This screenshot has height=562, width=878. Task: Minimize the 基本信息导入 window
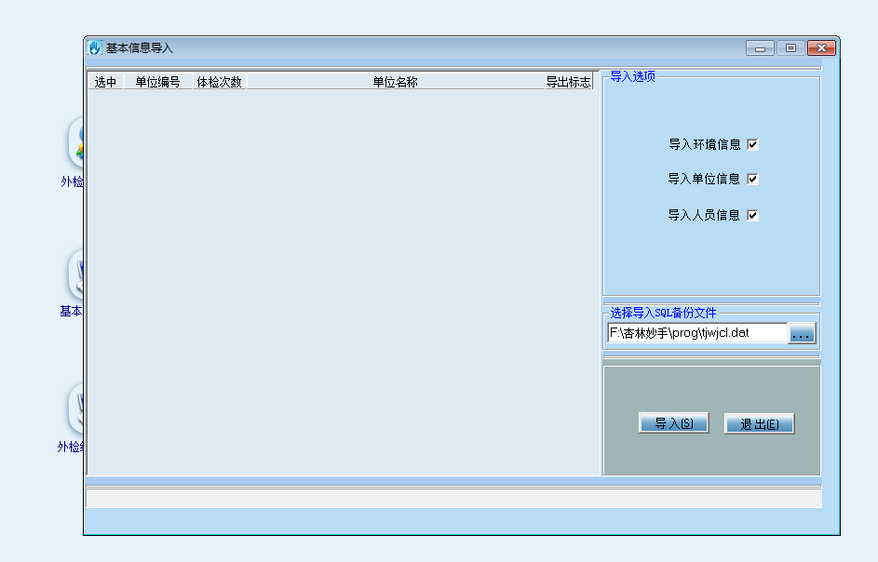760,48
